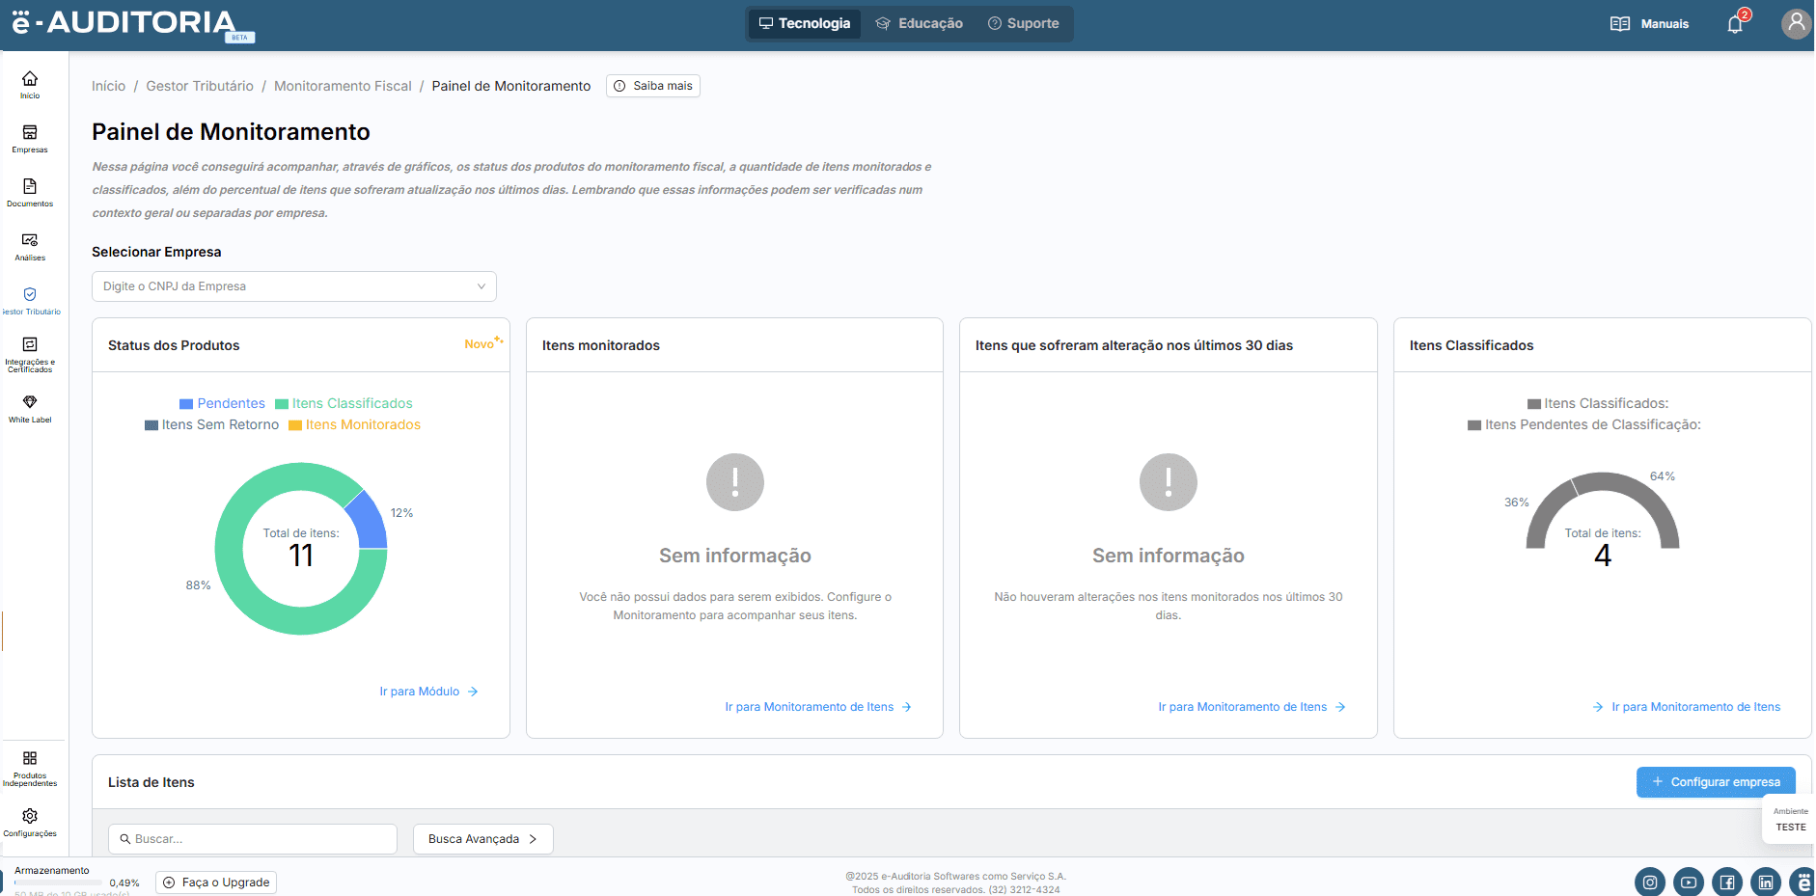Go to Monitoramento Fiscal breadcrumb

pos(343,86)
